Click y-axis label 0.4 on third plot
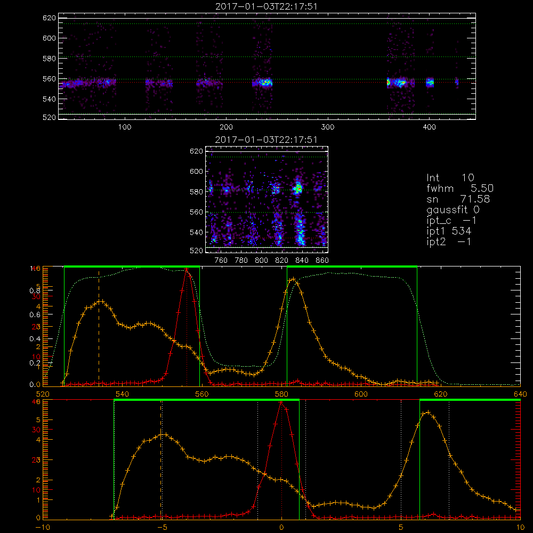 35,339
